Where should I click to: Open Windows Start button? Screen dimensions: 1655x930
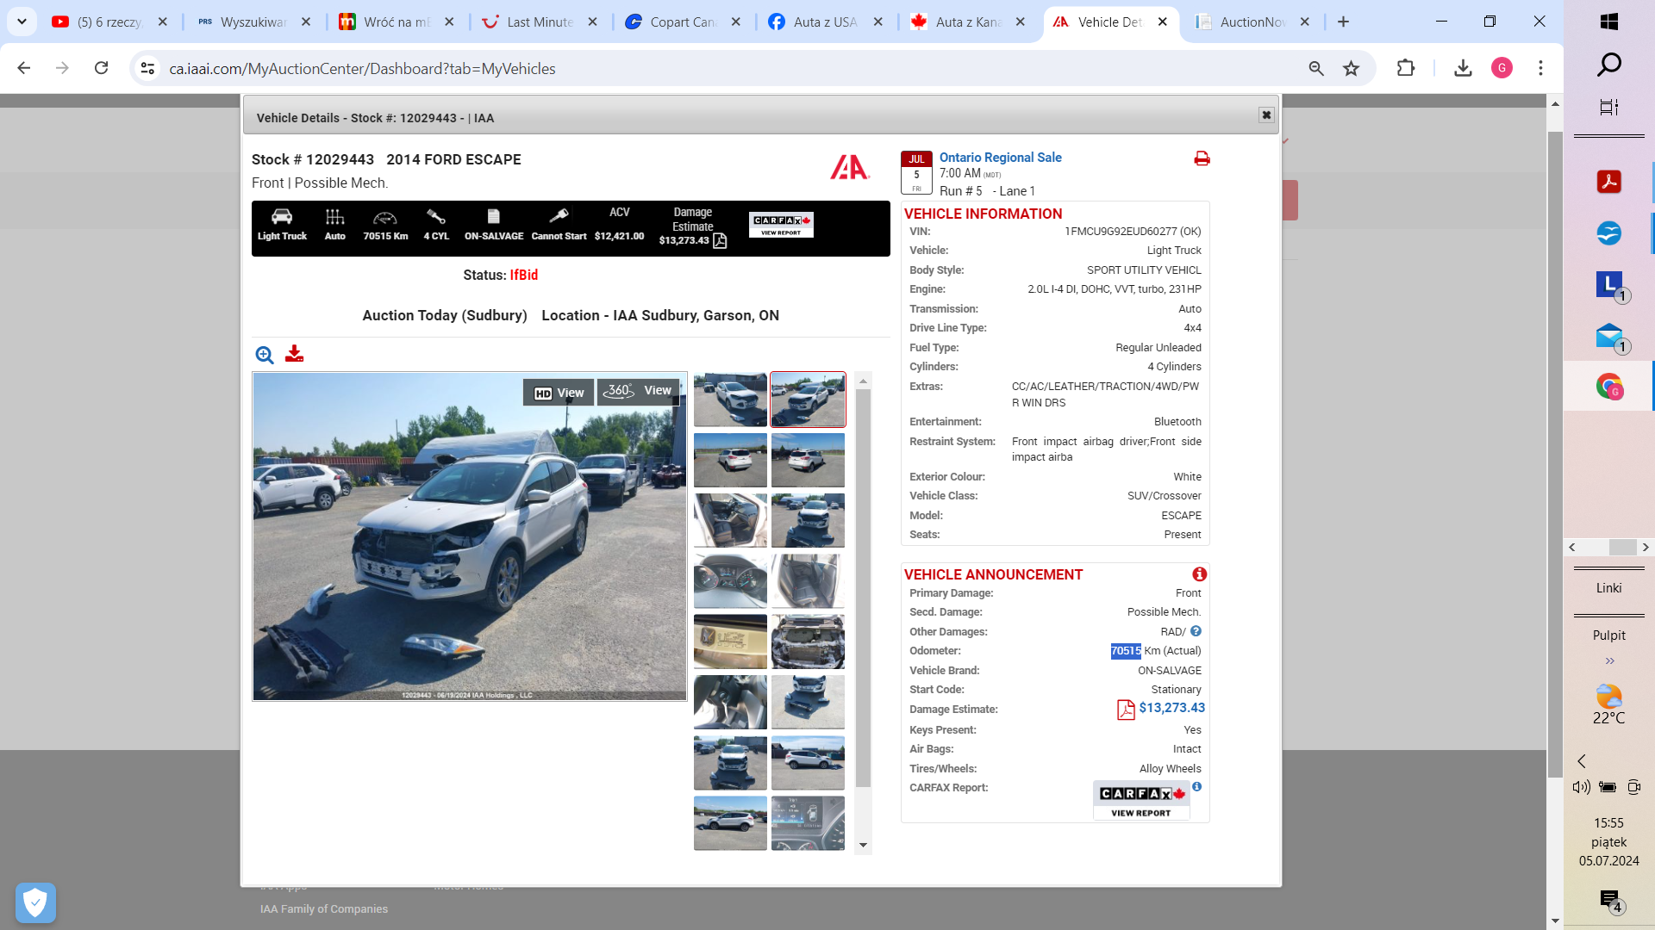(1608, 22)
